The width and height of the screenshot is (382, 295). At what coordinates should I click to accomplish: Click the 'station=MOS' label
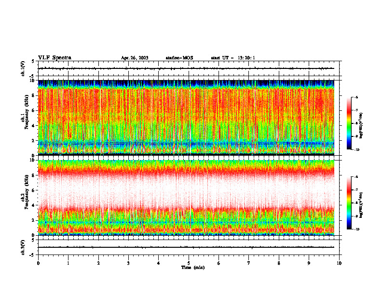(x=179, y=58)
